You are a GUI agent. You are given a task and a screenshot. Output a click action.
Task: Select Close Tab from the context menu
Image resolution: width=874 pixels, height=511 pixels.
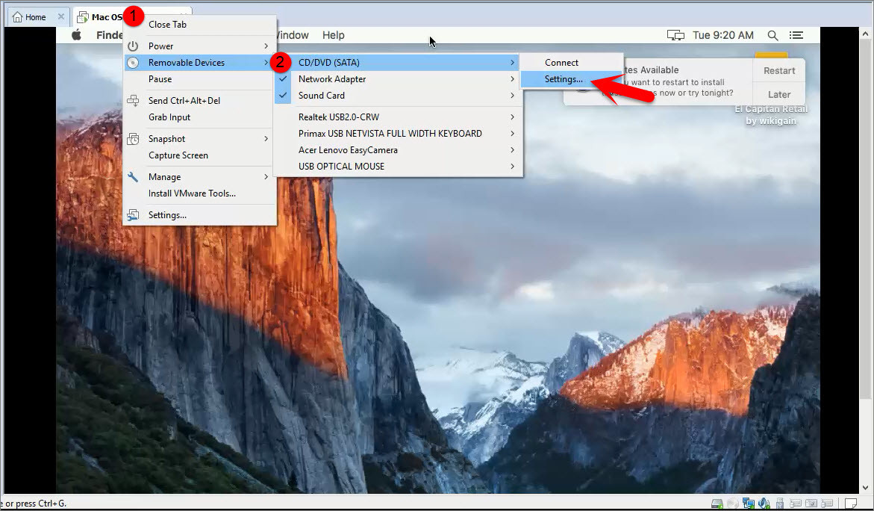pyautogui.click(x=199, y=25)
